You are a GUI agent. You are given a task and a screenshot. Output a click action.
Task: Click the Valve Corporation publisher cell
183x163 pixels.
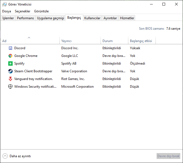coord(74,71)
